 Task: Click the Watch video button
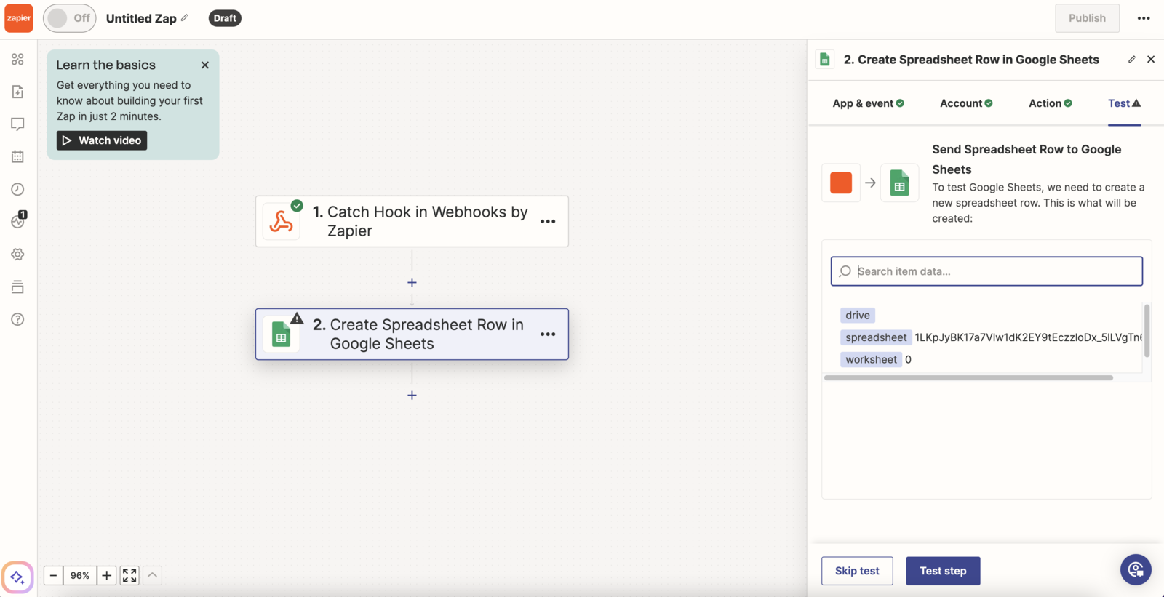(x=102, y=140)
